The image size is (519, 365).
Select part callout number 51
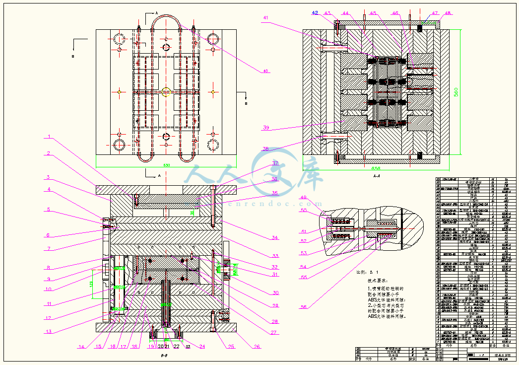(304, 232)
